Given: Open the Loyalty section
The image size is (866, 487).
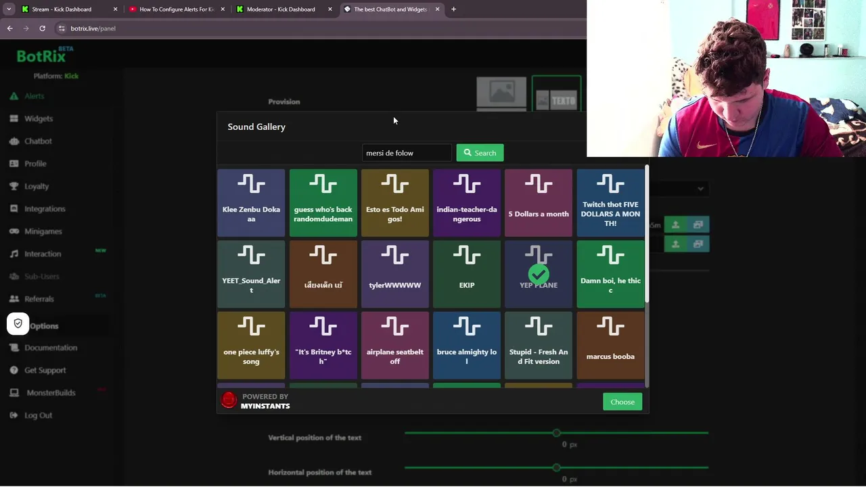Looking at the screenshot, I should tap(37, 186).
